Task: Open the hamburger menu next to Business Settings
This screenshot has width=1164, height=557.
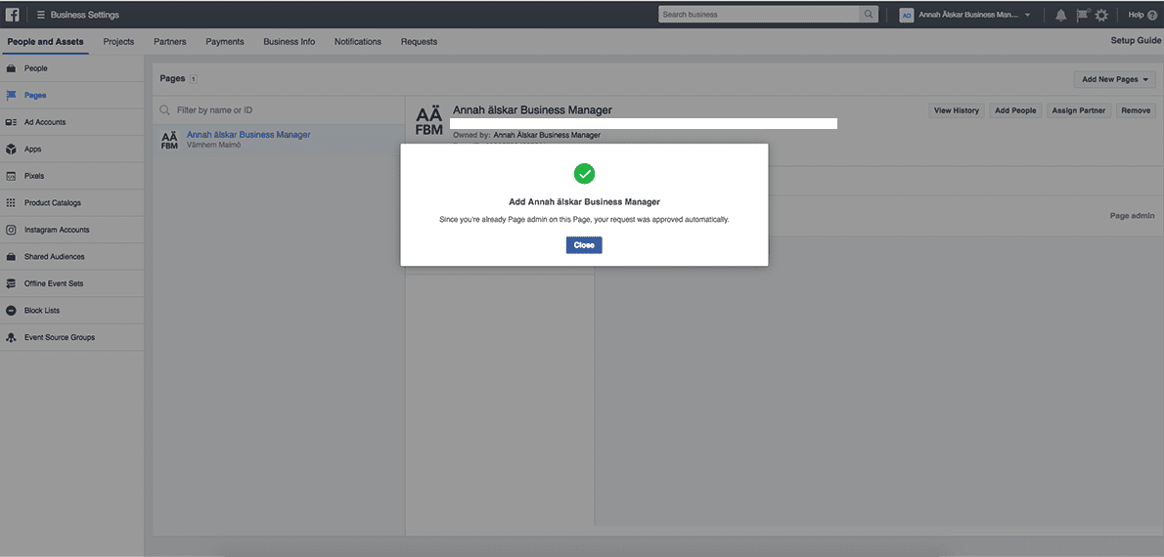Action: point(41,15)
